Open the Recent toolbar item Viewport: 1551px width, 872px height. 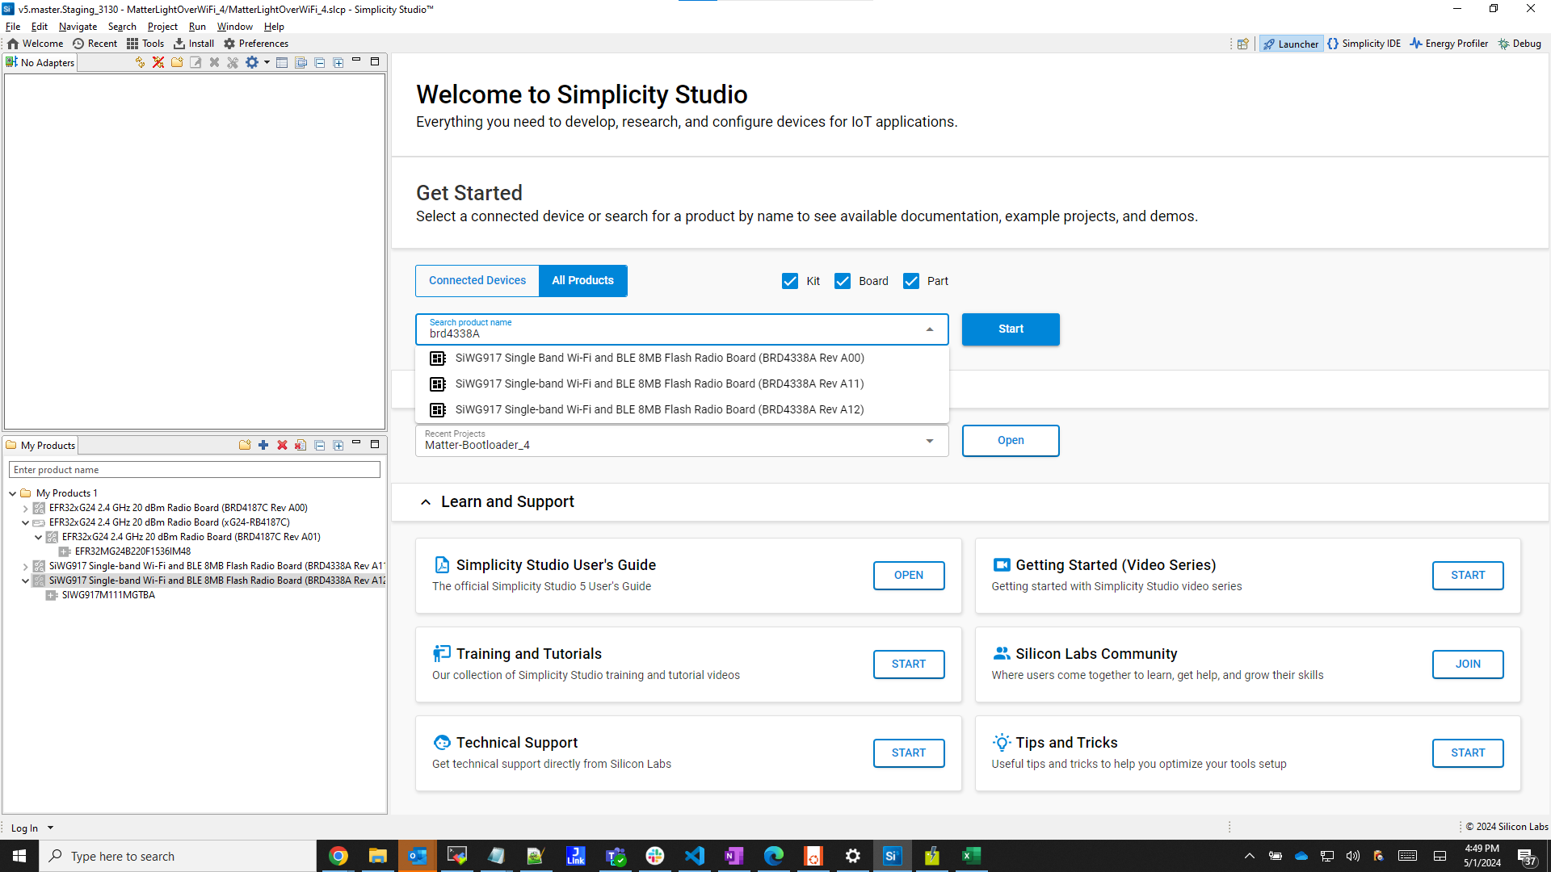click(x=95, y=44)
